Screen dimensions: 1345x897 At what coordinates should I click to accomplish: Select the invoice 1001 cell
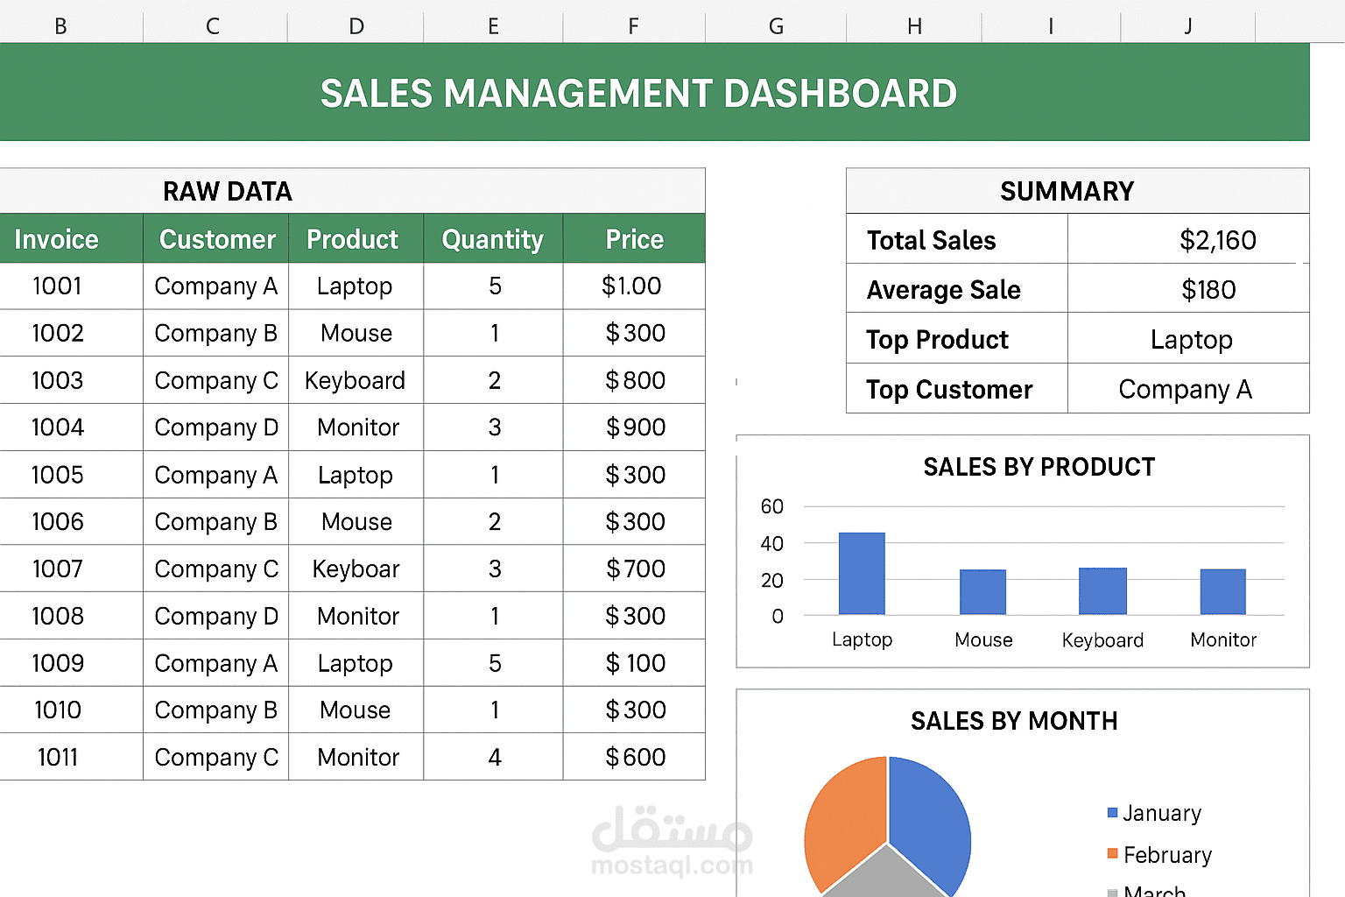pos(59,286)
